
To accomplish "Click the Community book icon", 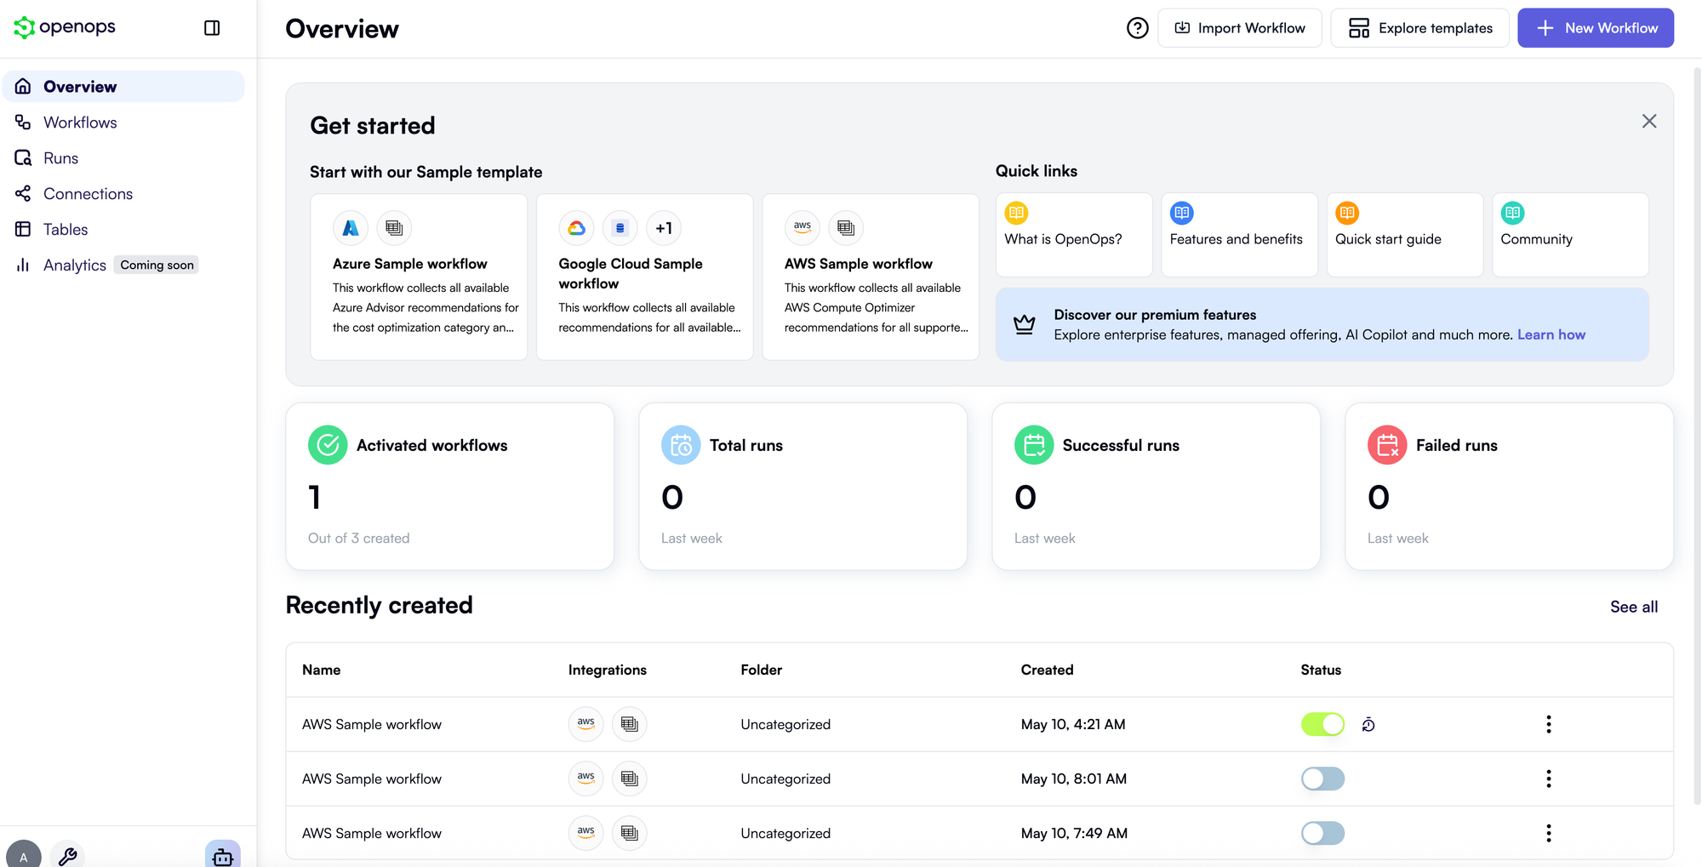I will pos(1512,213).
